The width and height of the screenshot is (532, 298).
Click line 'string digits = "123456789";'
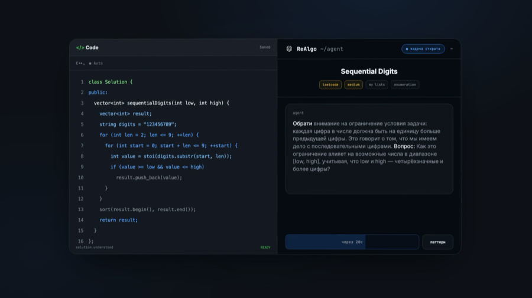coord(138,125)
